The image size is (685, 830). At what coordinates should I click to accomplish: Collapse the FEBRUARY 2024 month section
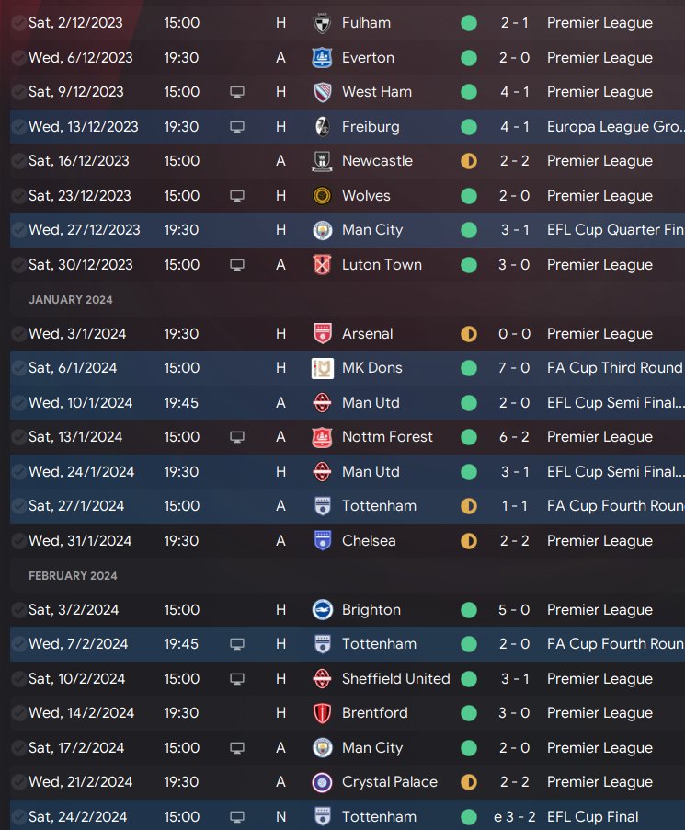[x=73, y=576]
